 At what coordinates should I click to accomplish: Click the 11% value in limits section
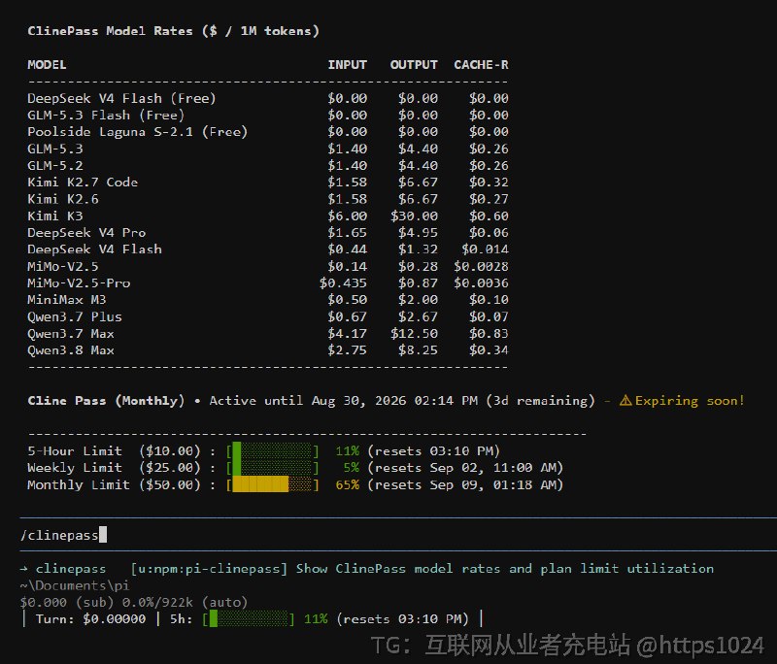pos(348,451)
